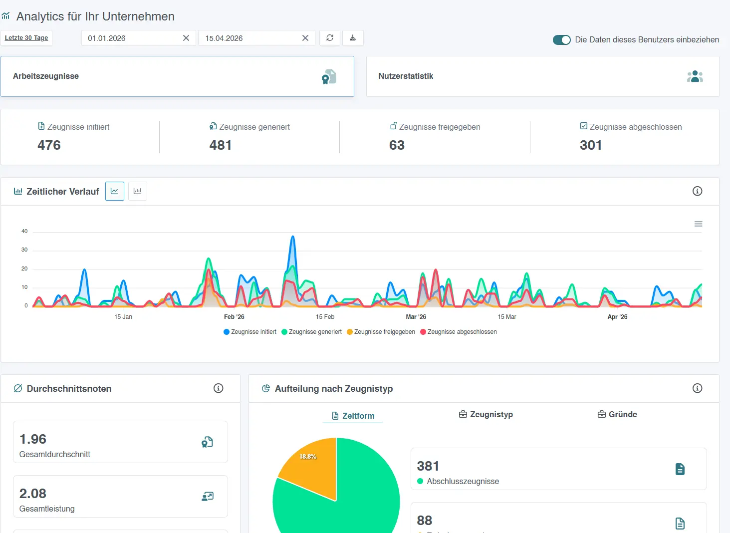This screenshot has width=730, height=533.
Task: Click the Zeugnisse abgeschlossen checkmark icon
Action: (x=583, y=126)
